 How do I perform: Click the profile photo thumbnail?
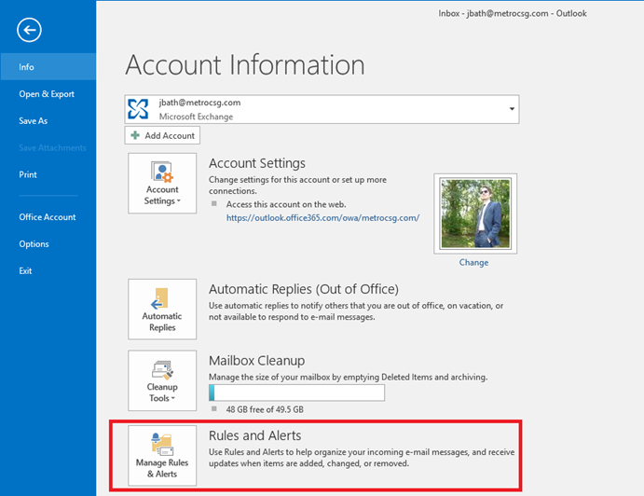(x=475, y=214)
